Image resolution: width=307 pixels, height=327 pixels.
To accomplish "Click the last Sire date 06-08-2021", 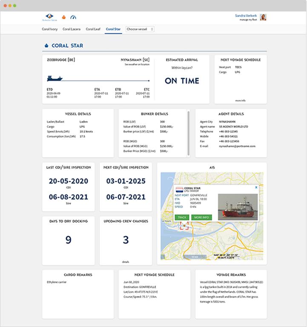I will coord(69,197).
